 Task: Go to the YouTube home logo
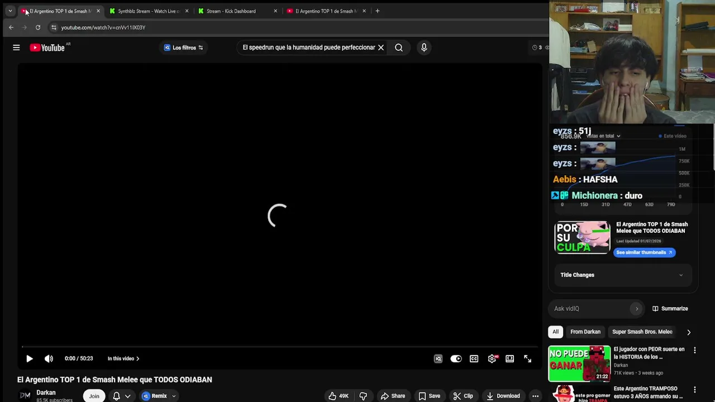[x=47, y=47]
